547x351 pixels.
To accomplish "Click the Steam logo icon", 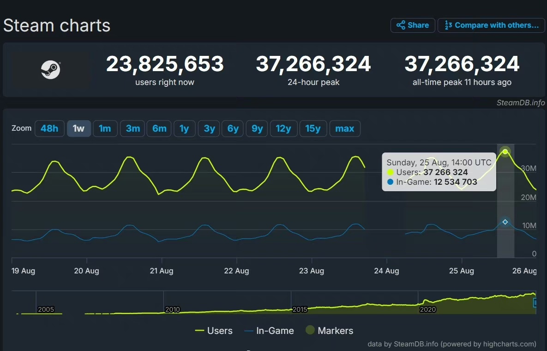I will point(51,70).
